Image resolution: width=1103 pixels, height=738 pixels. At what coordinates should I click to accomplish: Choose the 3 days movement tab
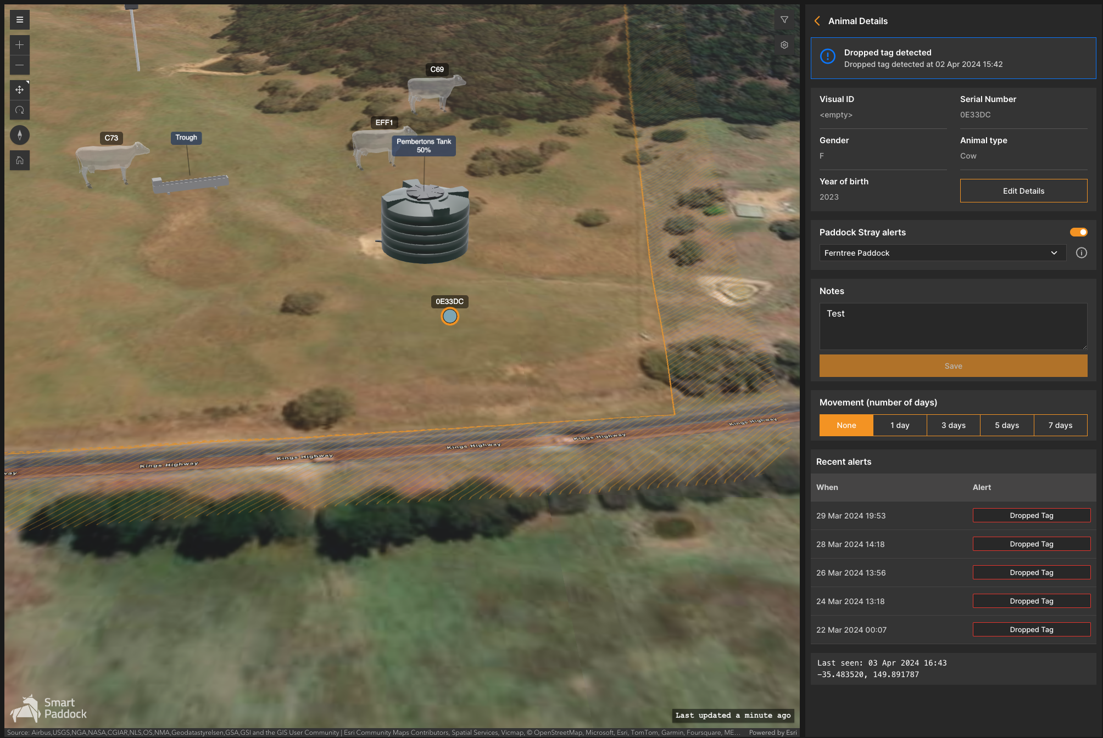point(953,425)
